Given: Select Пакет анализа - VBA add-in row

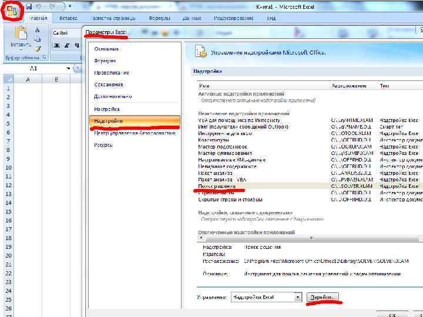Looking at the screenshot, I should 310,180.
